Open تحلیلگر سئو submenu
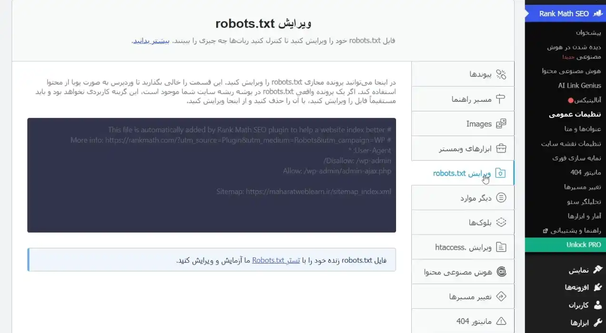Image resolution: width=606 pixels, height=333 pixels. pyautogui.click(x=585, y=202)
